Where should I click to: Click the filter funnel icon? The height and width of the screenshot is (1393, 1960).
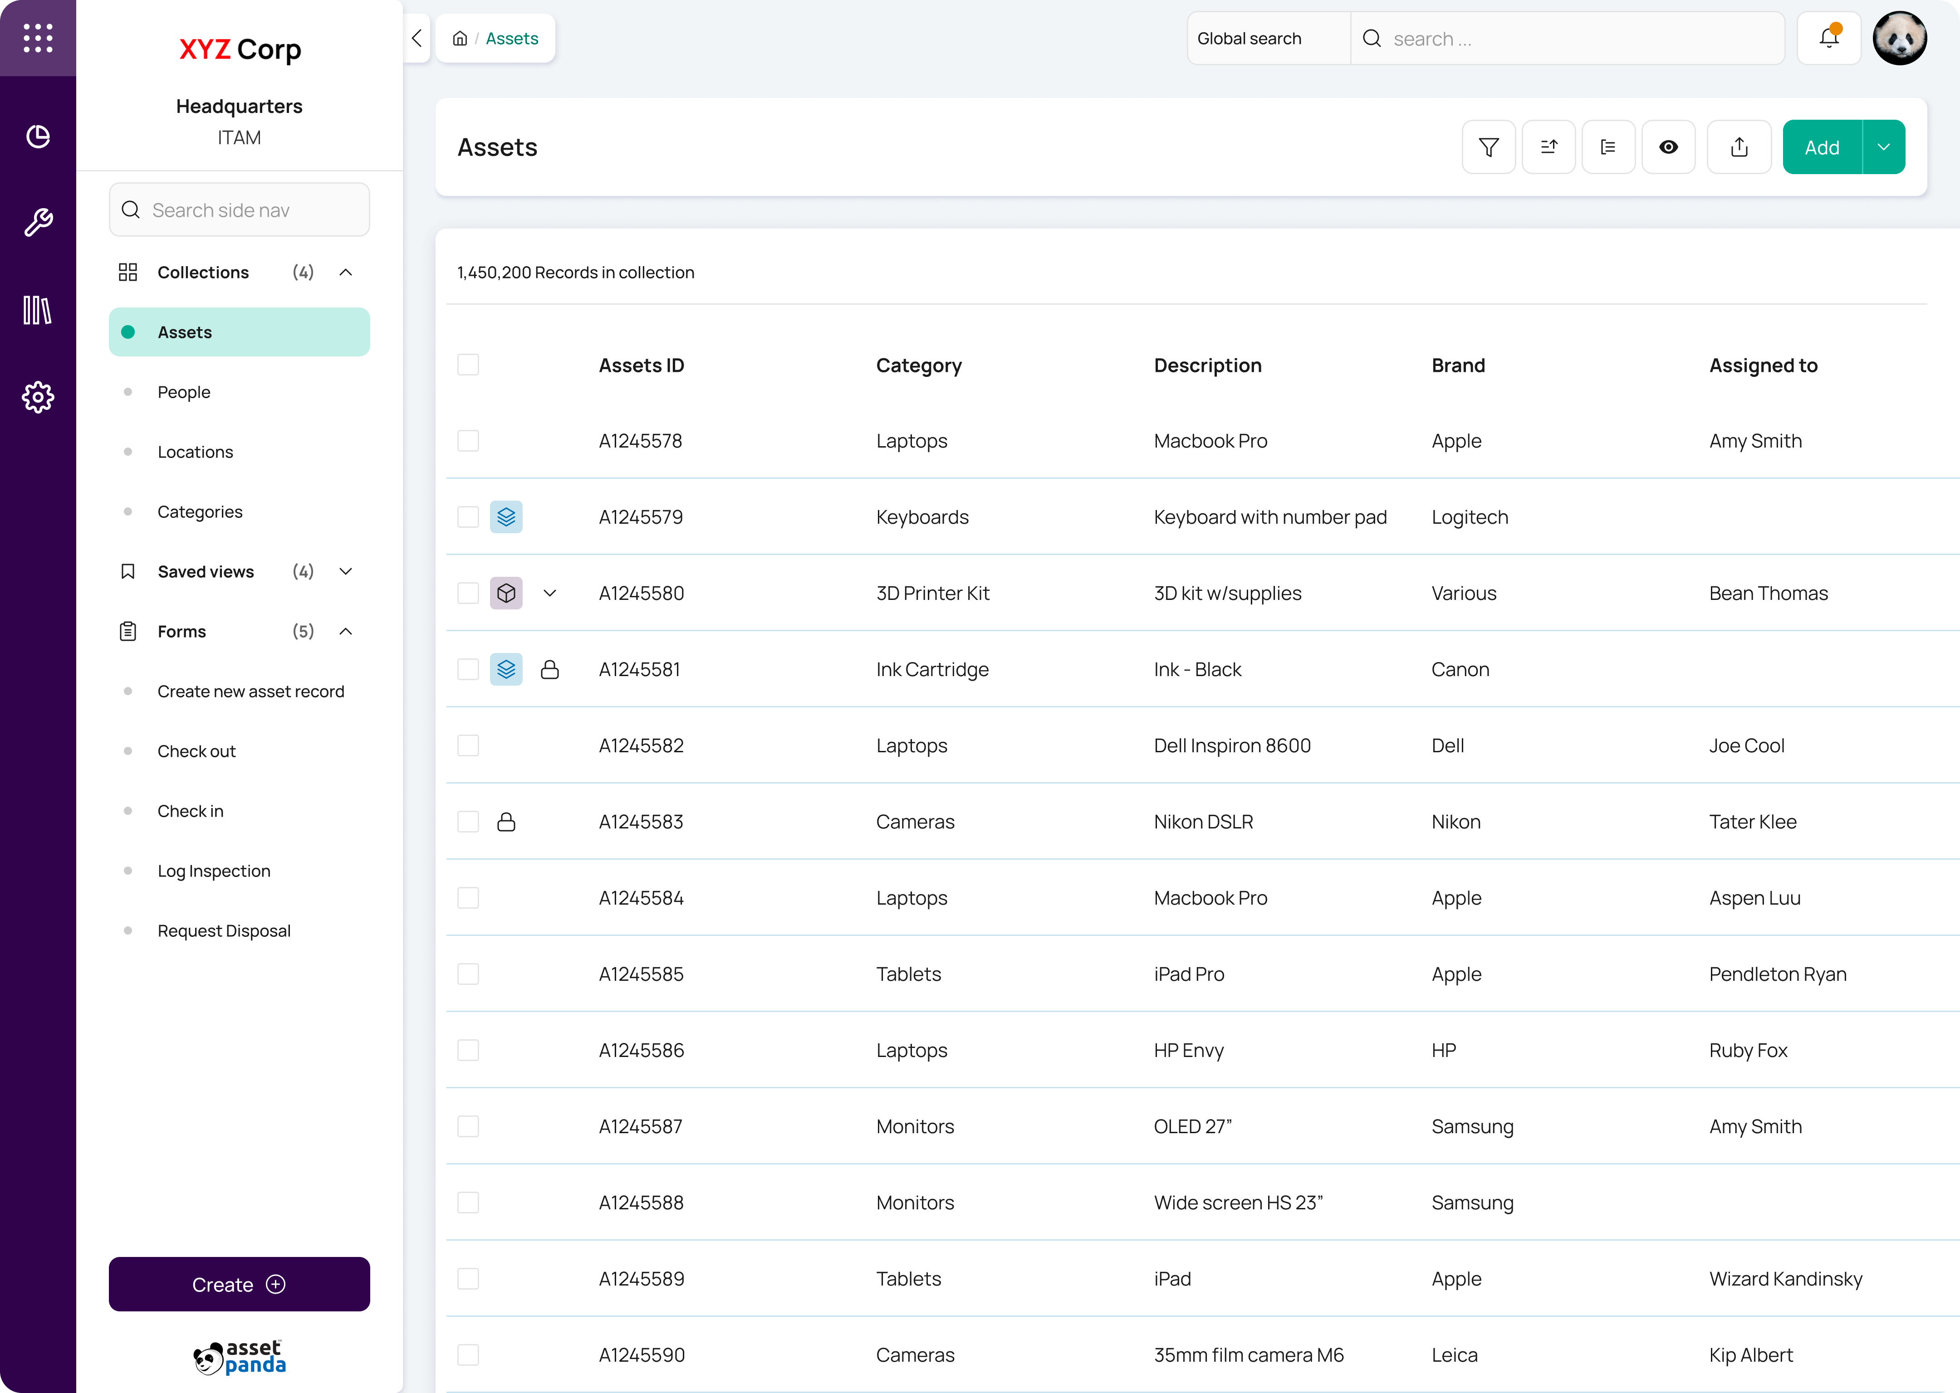click(1488, 147)
